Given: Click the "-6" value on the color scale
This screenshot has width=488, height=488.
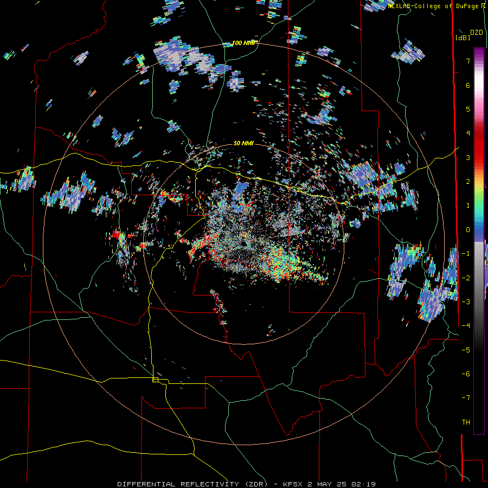Looking at the screenshot, I should pyautogui.click(x=466, y=374).
